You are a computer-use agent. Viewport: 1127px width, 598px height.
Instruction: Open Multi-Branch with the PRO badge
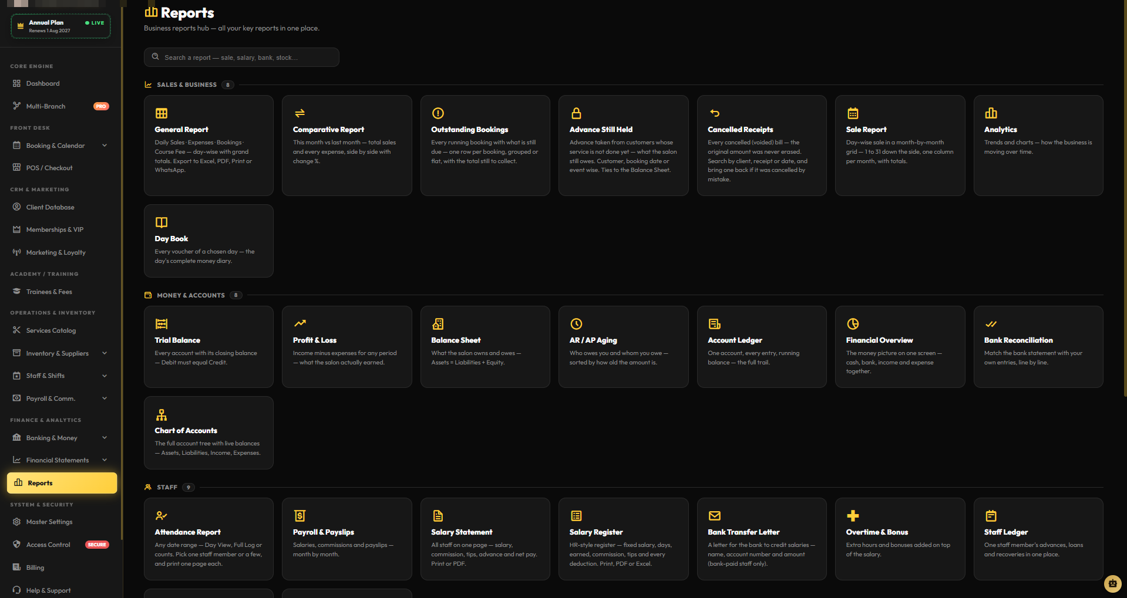point(62,106)
